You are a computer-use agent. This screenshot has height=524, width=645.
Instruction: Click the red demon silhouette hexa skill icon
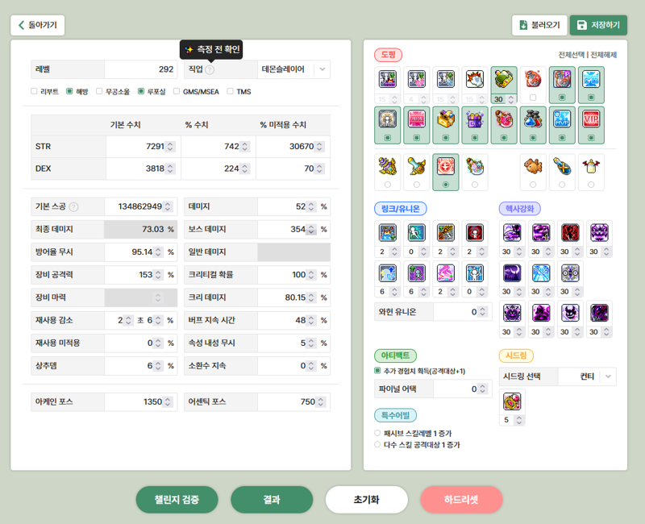click(570, 233)
